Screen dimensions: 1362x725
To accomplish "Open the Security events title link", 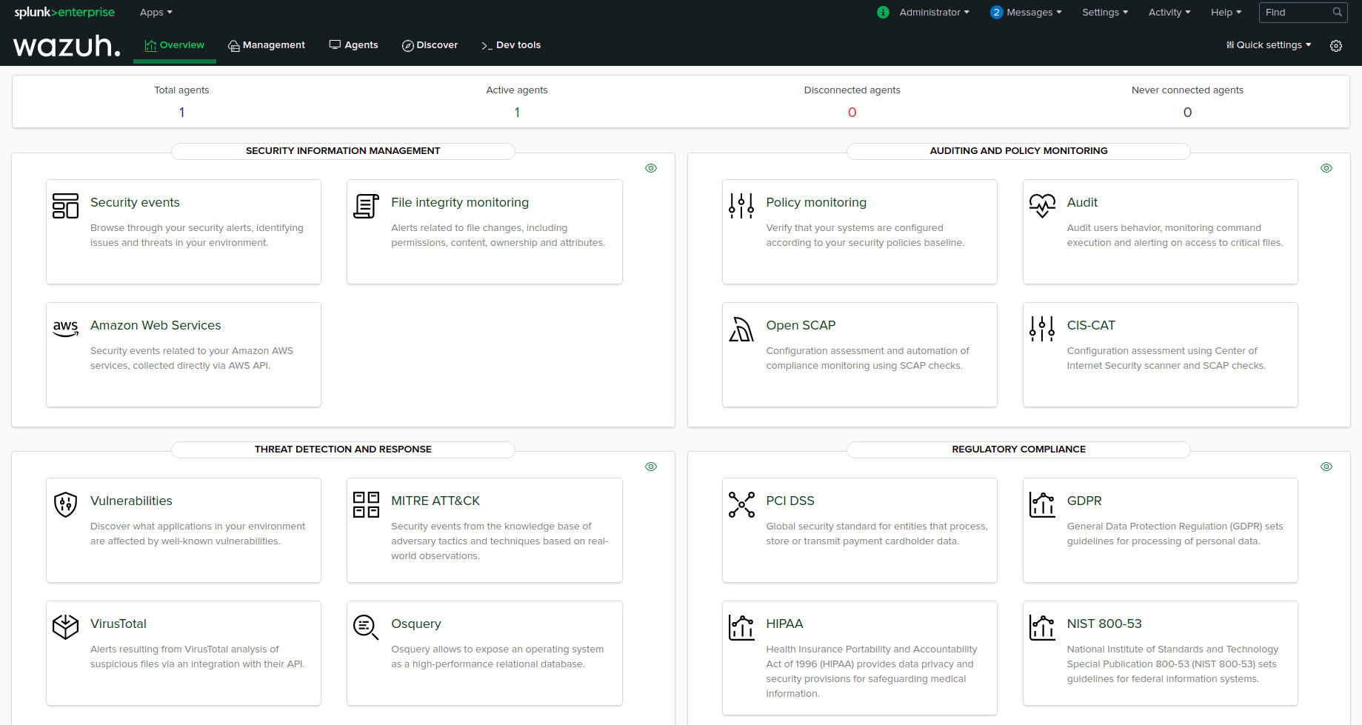I will (x=135, y=202).
